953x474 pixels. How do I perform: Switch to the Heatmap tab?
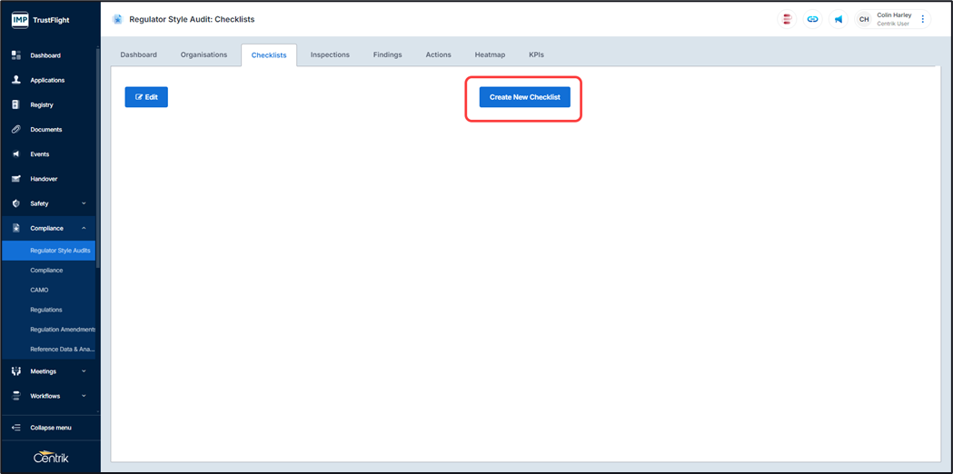pyautogui.click(x=490, y=55)
